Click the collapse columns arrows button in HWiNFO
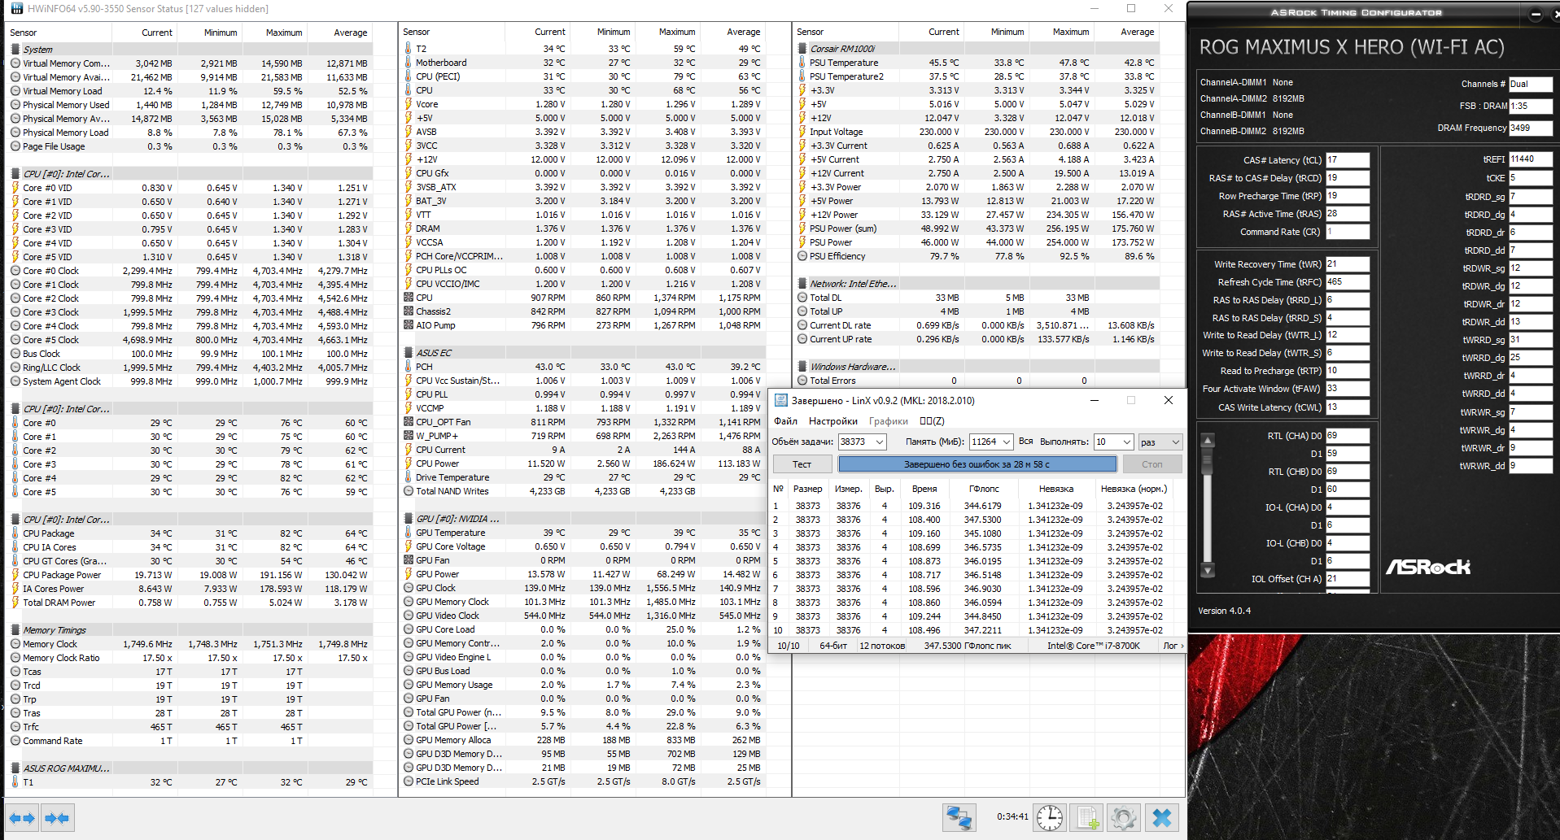 pos(57,818)
